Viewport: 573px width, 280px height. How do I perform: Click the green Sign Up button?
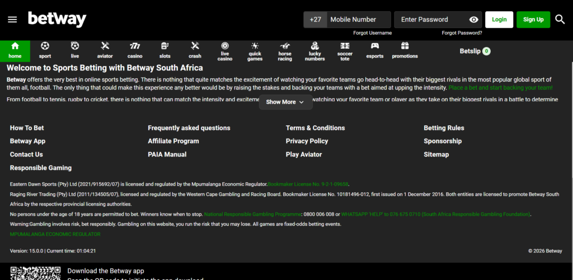point(533,20)
